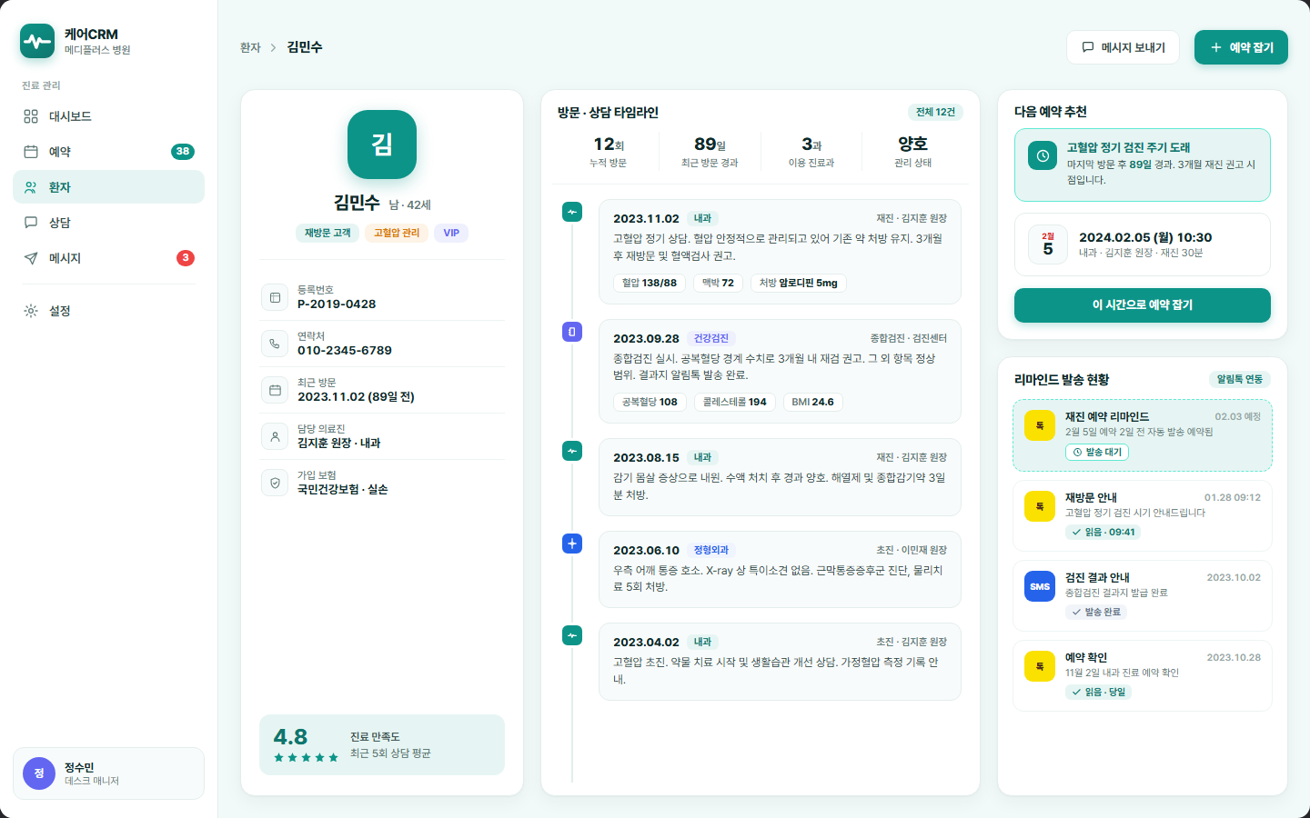Open 정수민 user profile card
Screen dimensions: 1310x818
(108, 773)
